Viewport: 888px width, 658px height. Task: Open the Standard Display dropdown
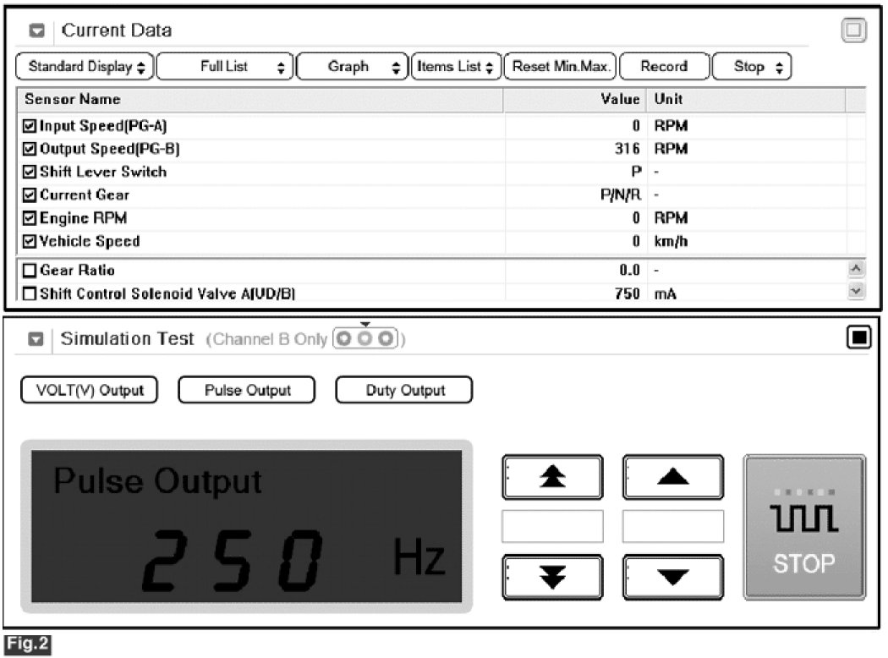(x=85, y=67)
